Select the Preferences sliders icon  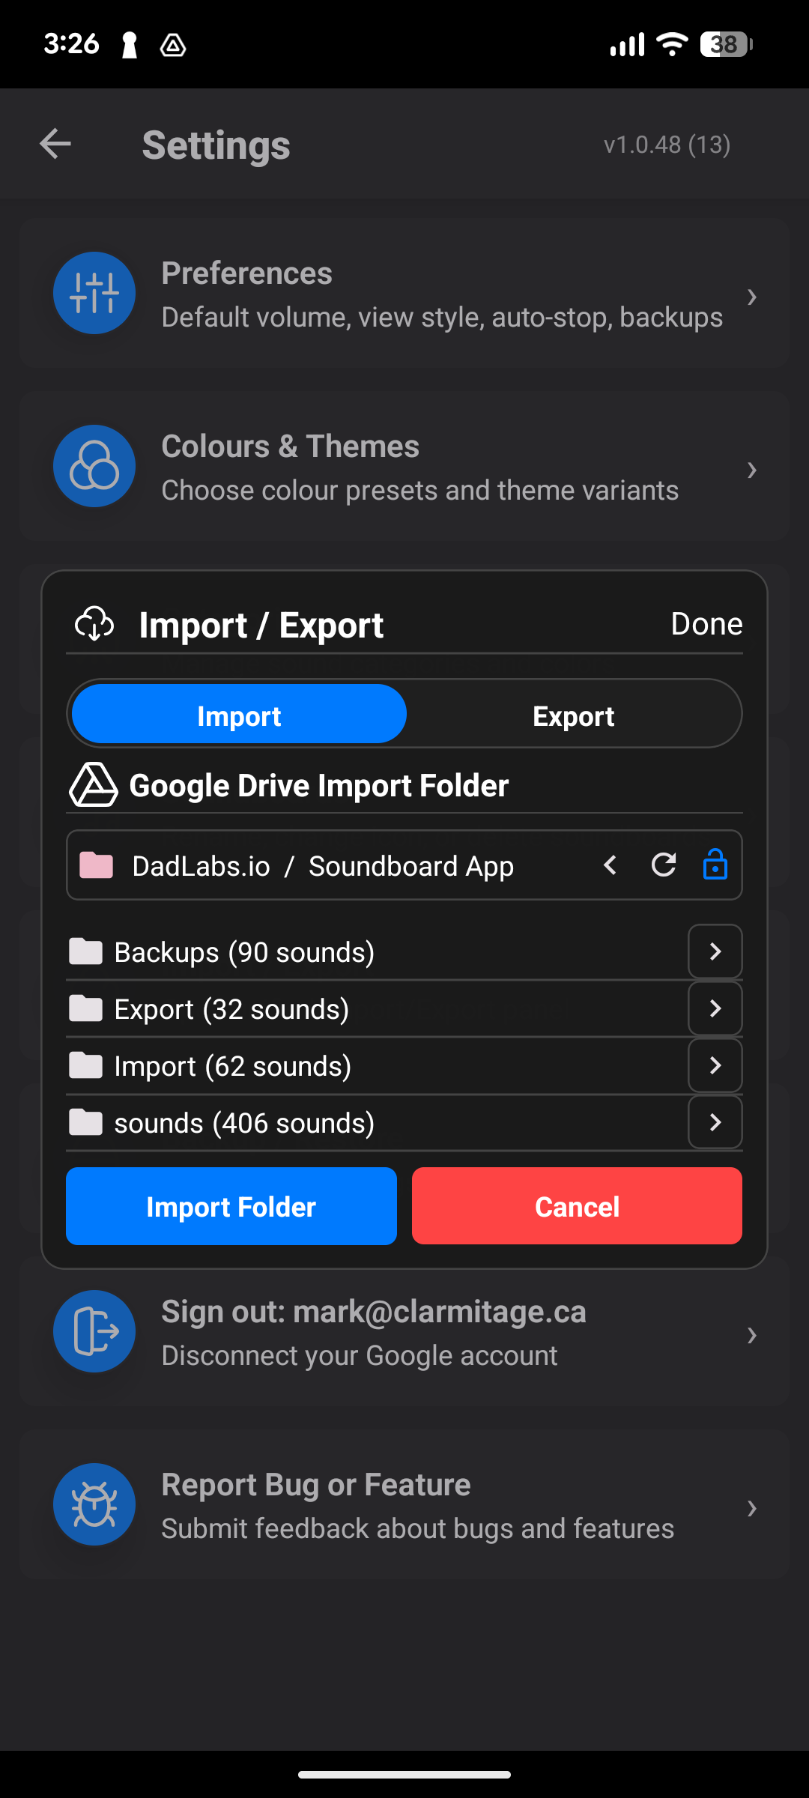click(94, 293)
